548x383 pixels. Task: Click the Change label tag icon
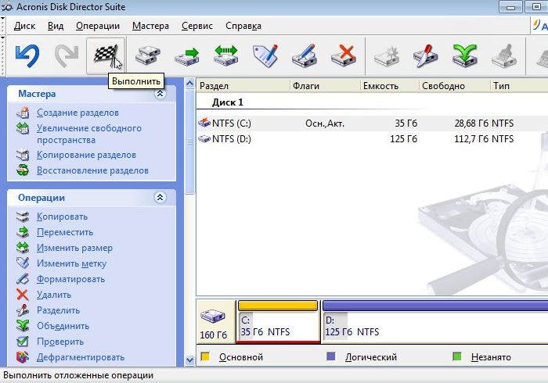click(265, 55)
